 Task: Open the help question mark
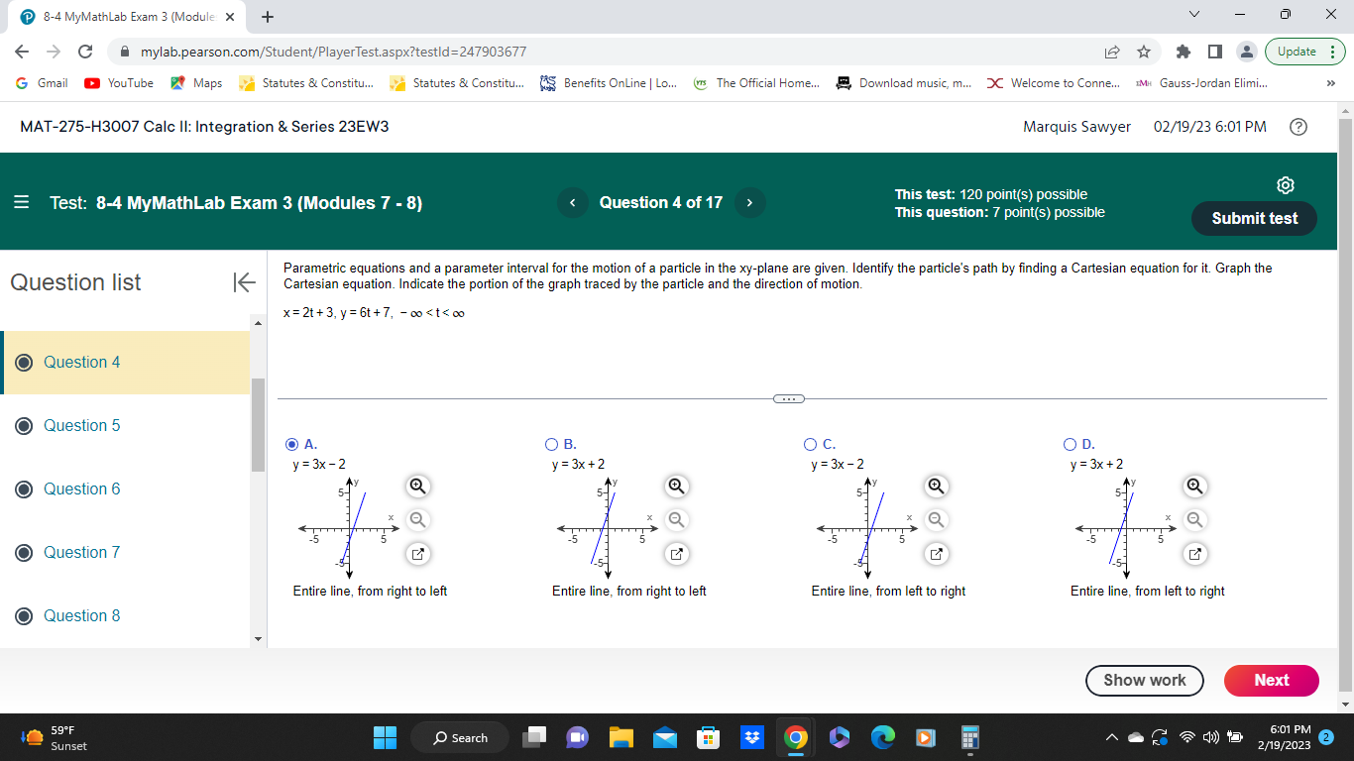[x=1298, y=126]
